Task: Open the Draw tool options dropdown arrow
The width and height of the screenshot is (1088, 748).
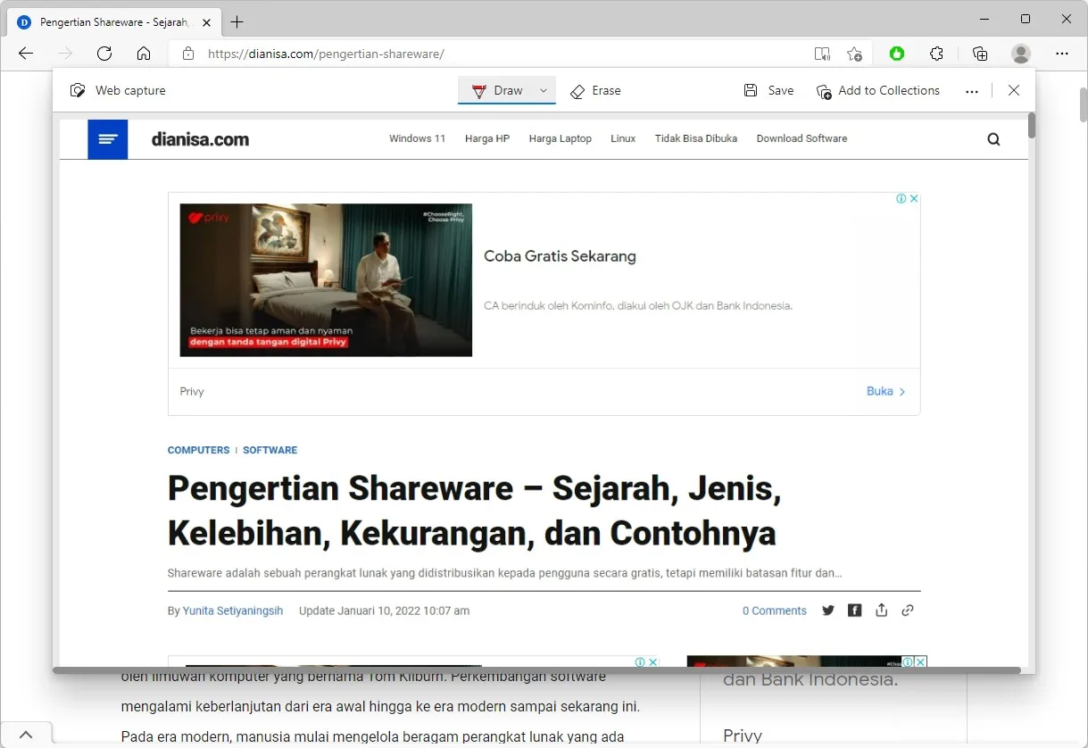Action: pos(543,90)
